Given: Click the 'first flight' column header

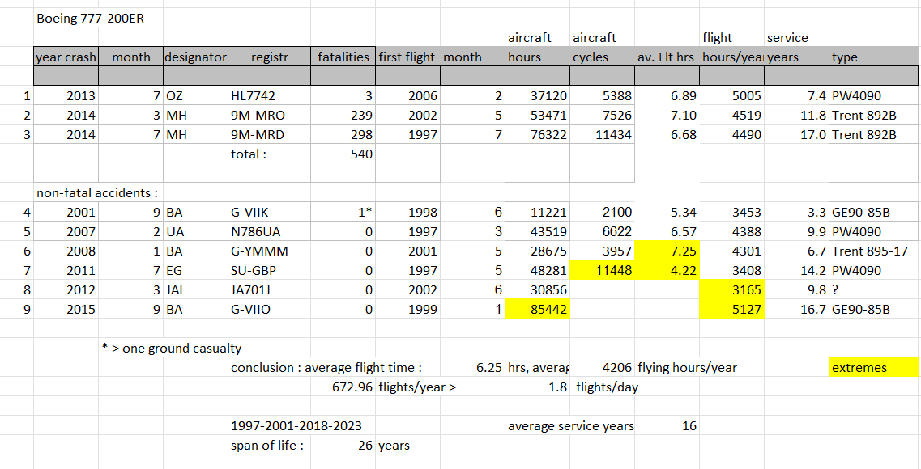Looking at the screenshot, I should click(407, 57).
